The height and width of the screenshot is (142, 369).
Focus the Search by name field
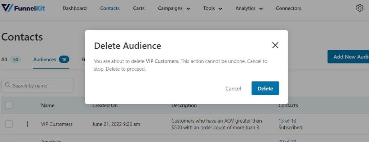click(x=37, y=85)
